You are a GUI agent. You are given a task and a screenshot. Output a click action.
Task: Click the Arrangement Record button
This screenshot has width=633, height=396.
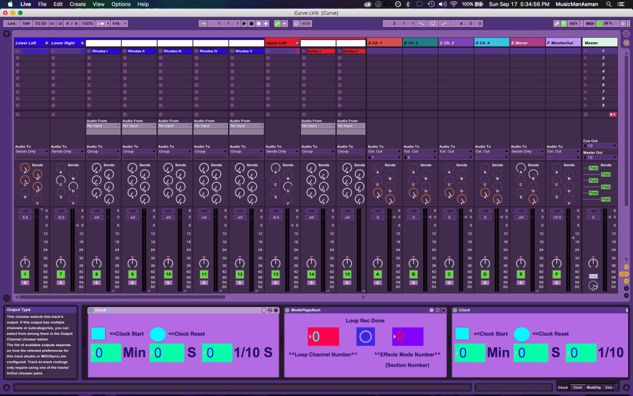coord(258,23)
